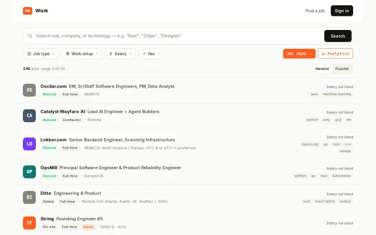The image size is (376, 235).
Task: Click the machine learning tag
Action: pos(337,94)
